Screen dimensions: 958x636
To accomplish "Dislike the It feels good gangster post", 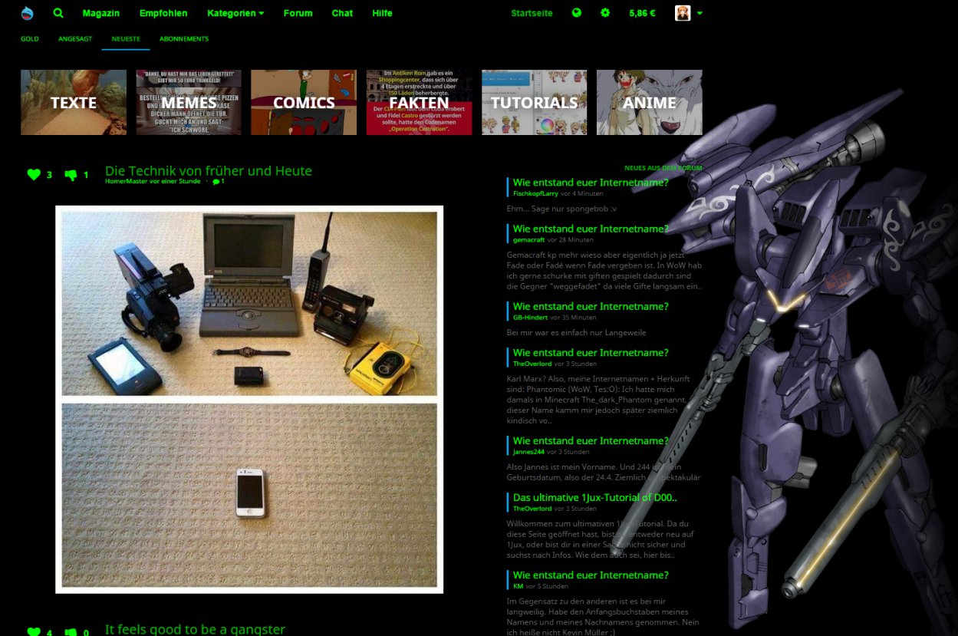I will coord(71,632).
